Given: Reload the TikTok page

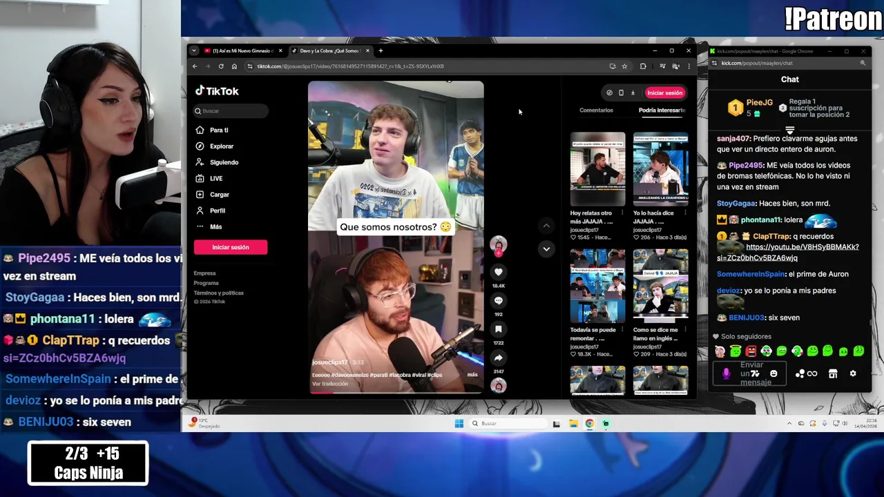Looking at the screenshot, I should point(221,66).
